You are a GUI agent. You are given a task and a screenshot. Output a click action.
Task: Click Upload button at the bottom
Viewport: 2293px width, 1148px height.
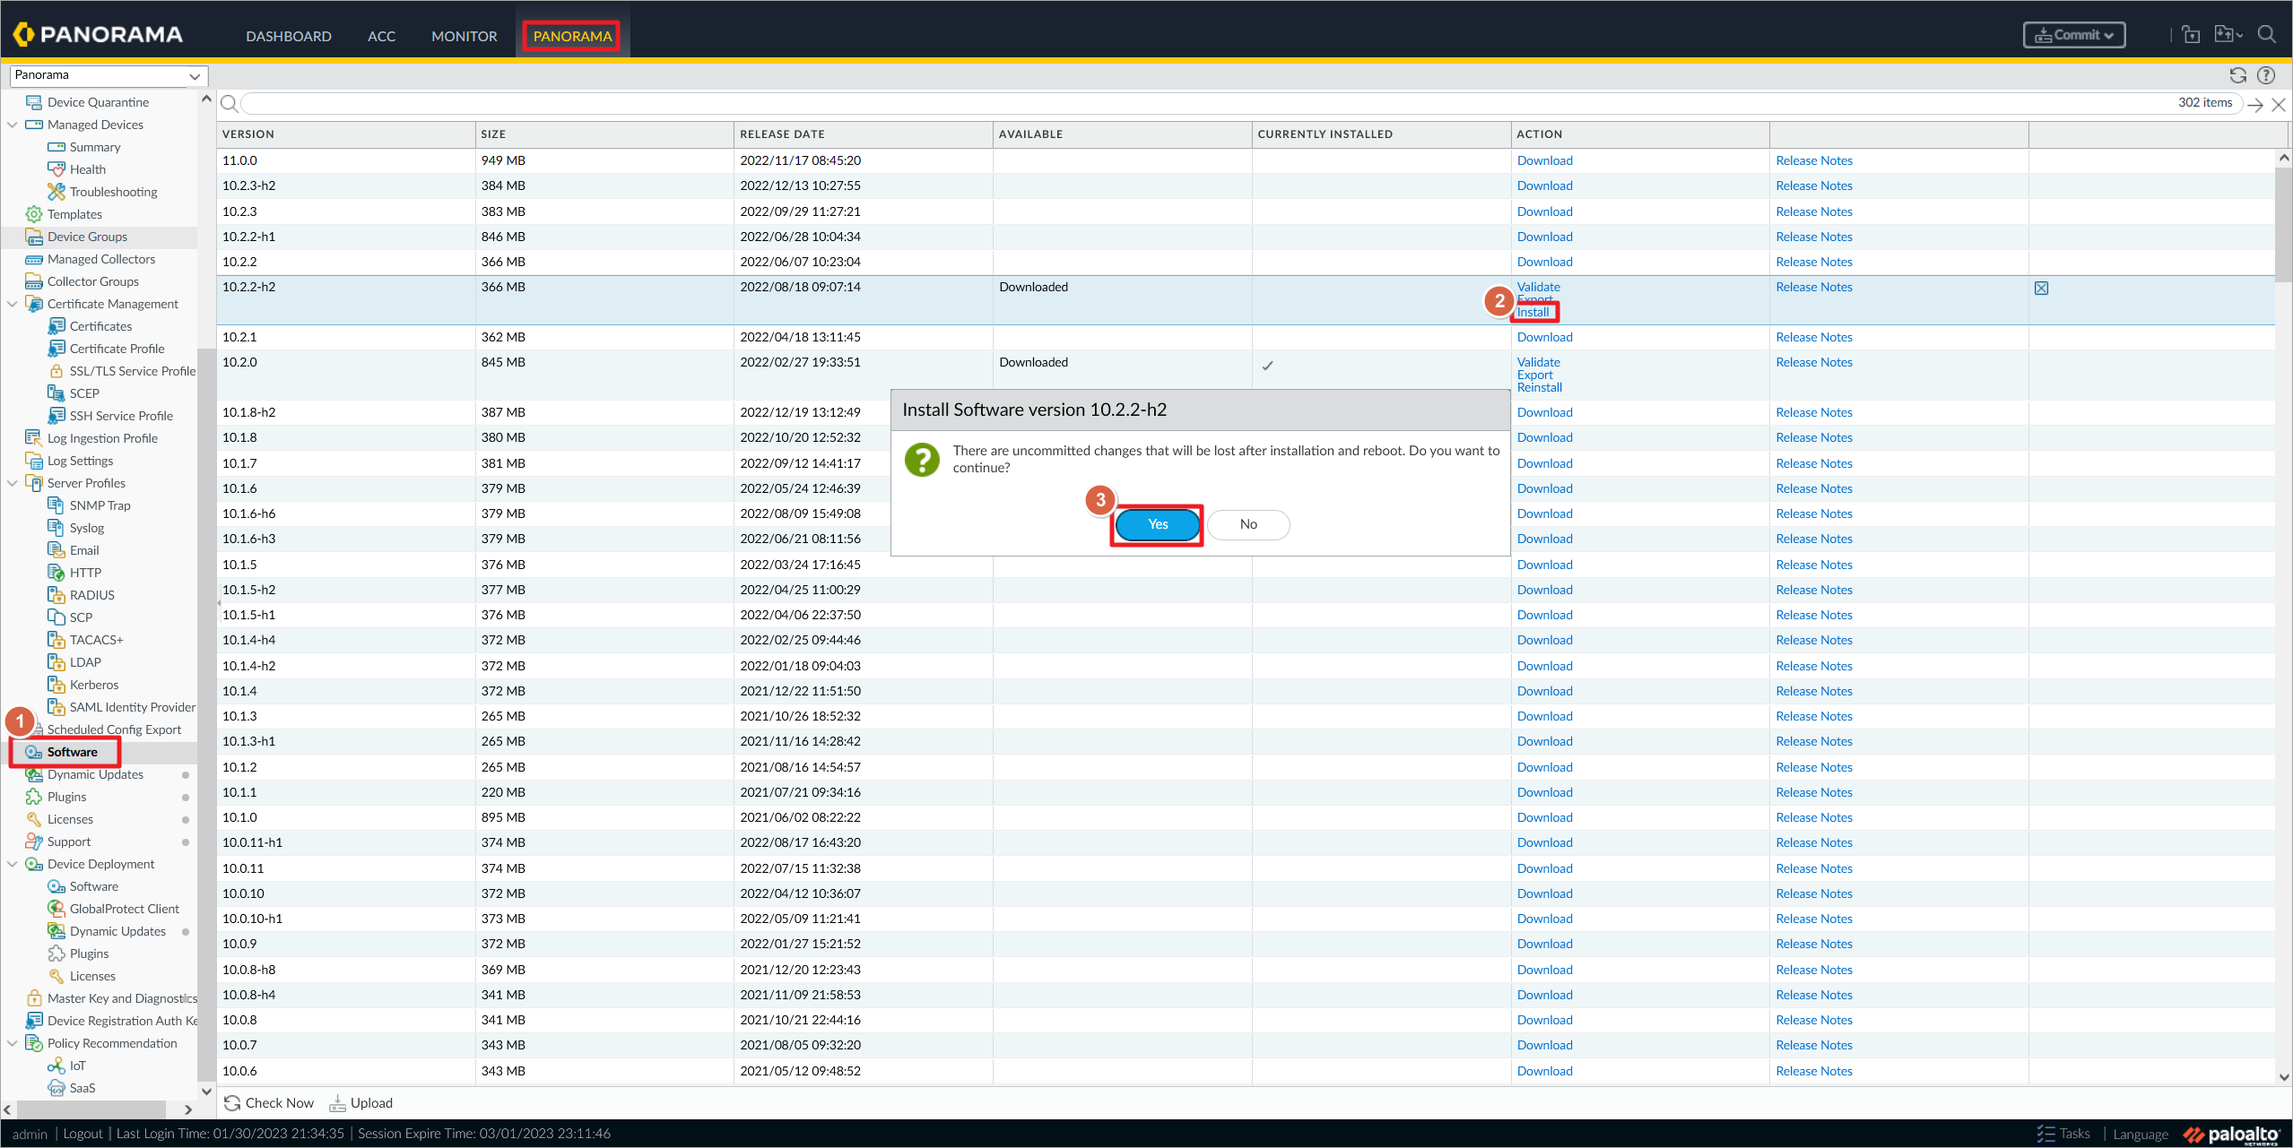(360, 1103)
